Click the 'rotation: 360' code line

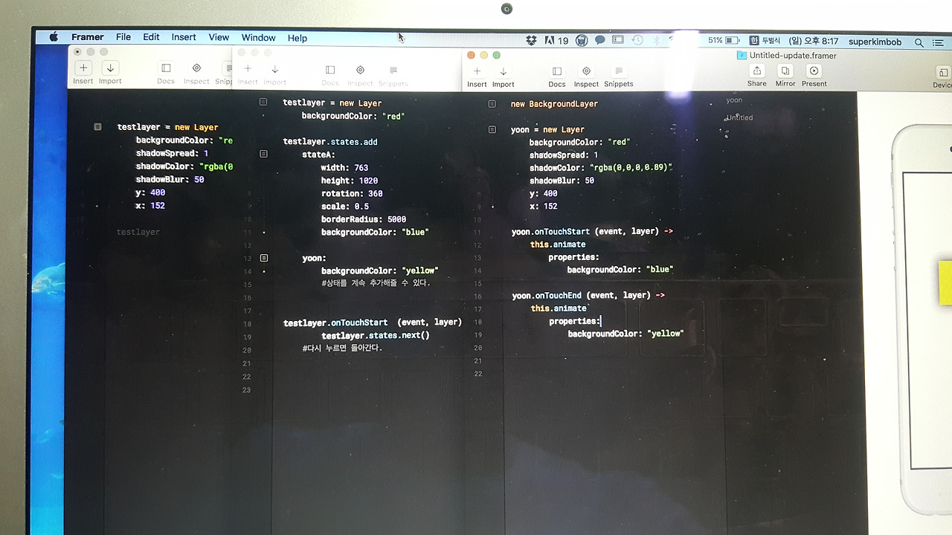pos(352,193)
